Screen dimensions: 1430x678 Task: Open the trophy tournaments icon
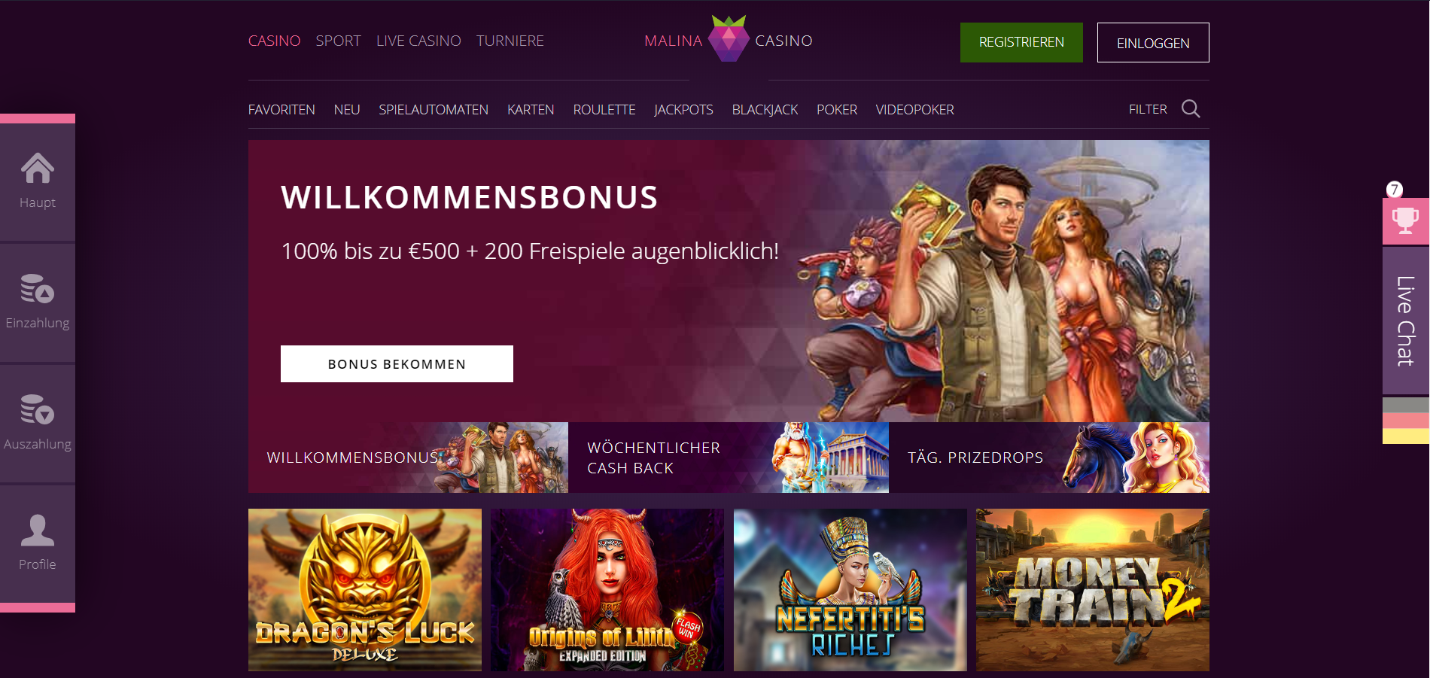[1405, 221]
